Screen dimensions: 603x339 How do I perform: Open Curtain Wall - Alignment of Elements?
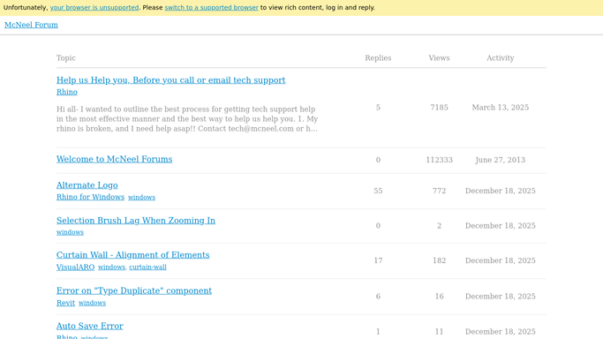[132, 255]
